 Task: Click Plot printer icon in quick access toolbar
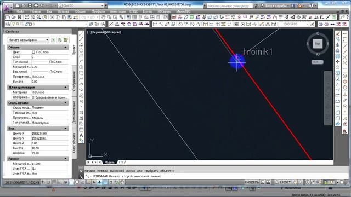point(36,5)
